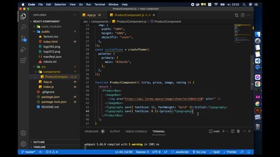Image resolution: width=280 pixels, height=157 pixels.
Task: Kill the terminal with trash icon
Action: [x=238, y=131]
